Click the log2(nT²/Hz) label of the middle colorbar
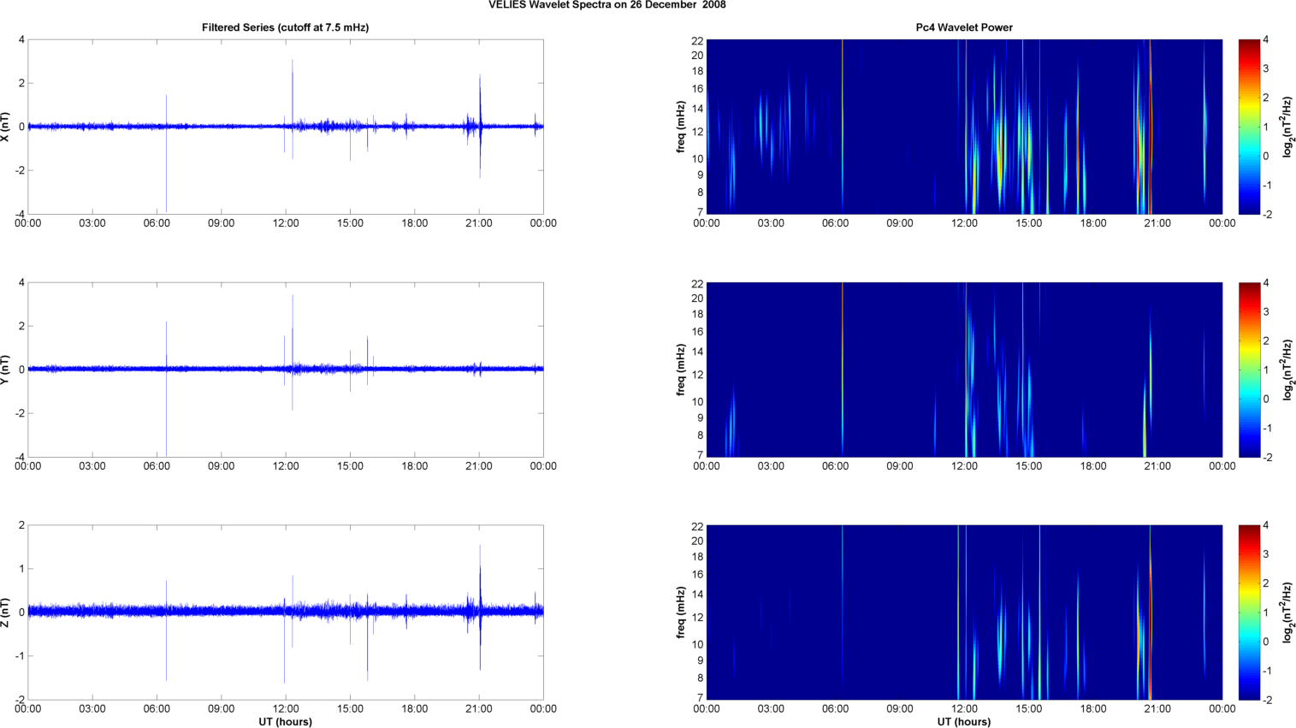Image resolution: width=1296 pixels, height=728 pixels. tap(1287, 370)
